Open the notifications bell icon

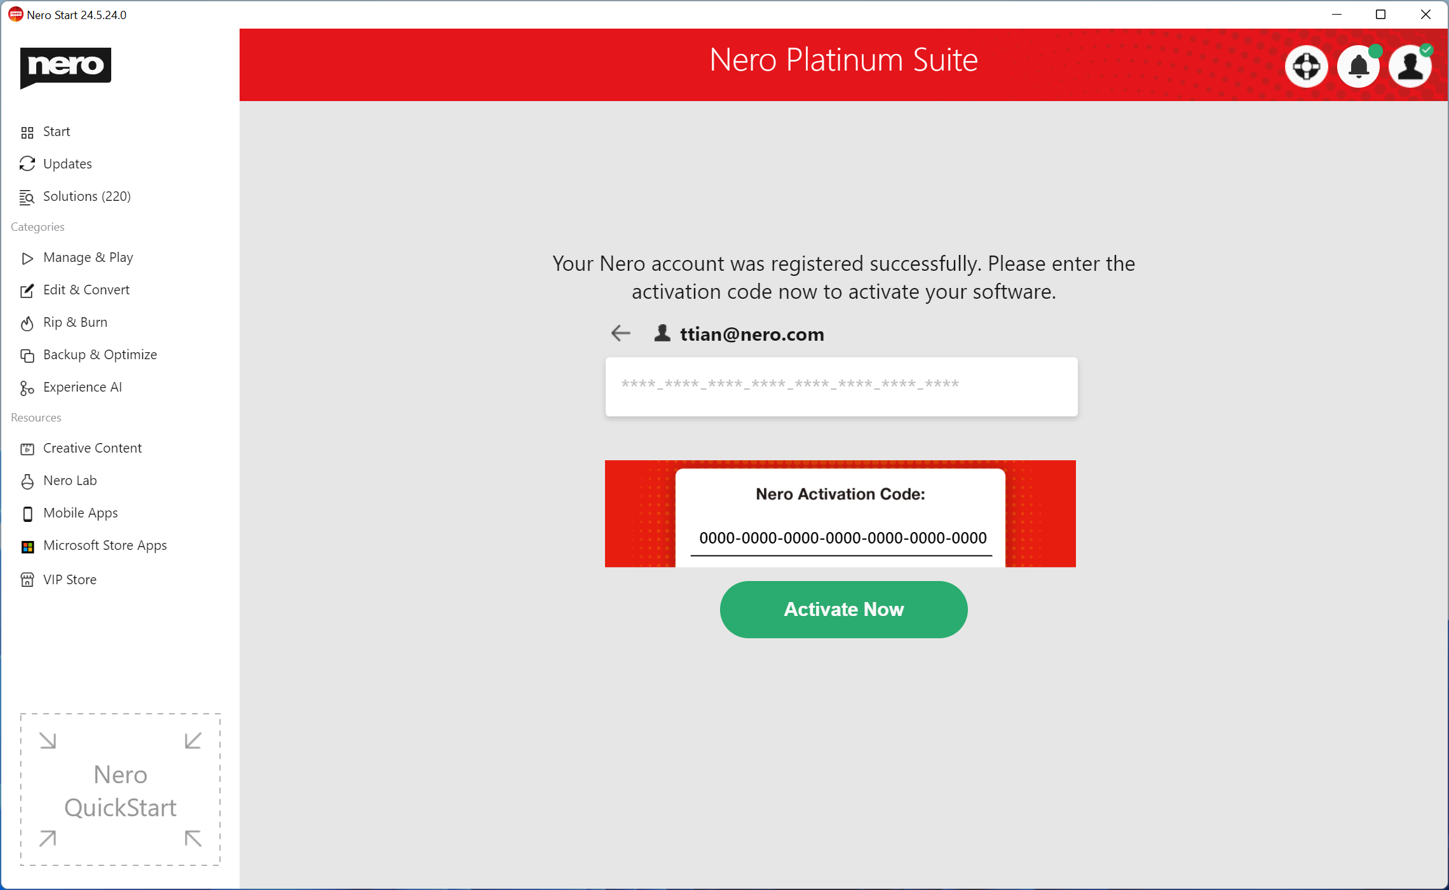click(1358, 66)
